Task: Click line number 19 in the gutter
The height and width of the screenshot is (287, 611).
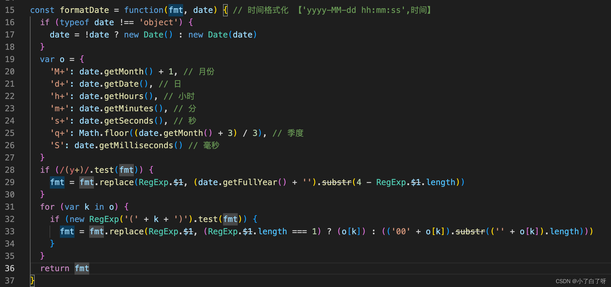Action: pyautogui.click(x=10, y=59)
